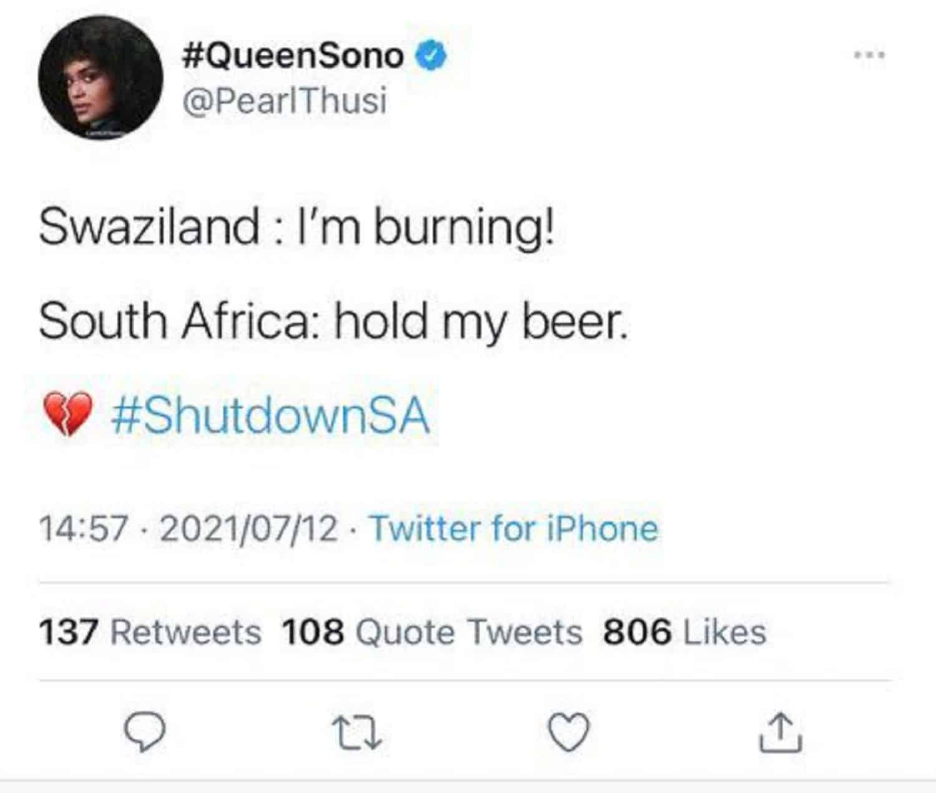Screen dimensions: 936x793
Task: Tap the share upload icon
Action: 780,733
